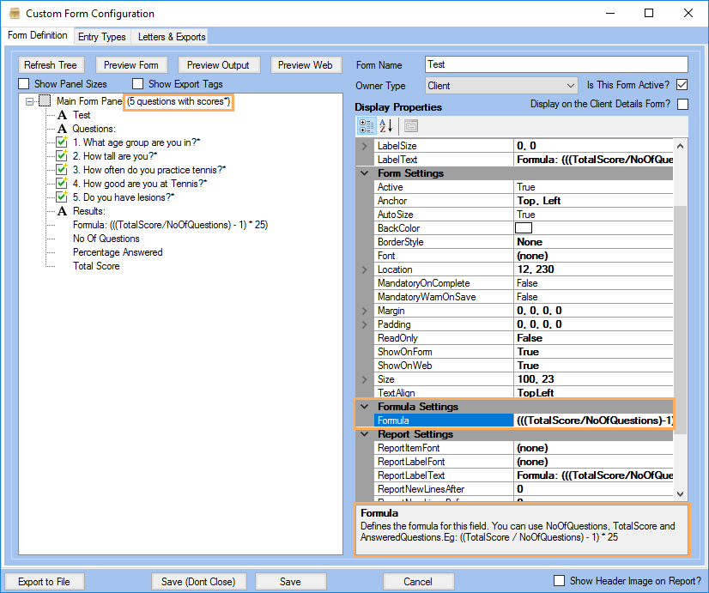Click the label icon beside Test
This screenshot has width=709, height=593.
click(x=63, y=115)
